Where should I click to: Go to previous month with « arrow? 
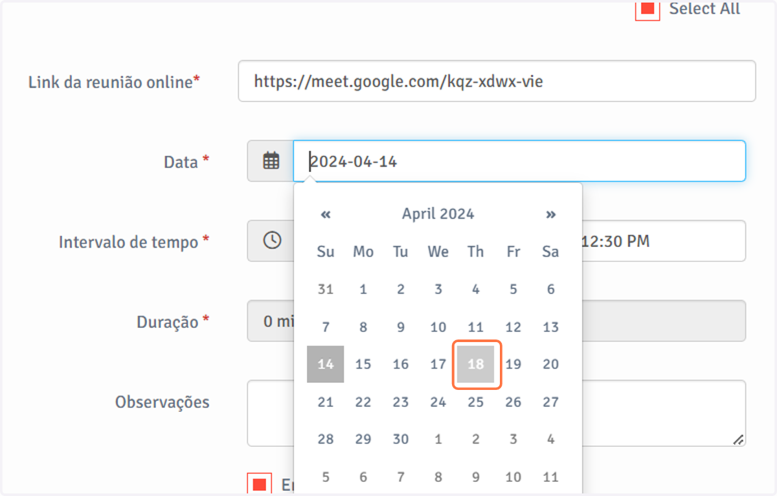(326, 214)
